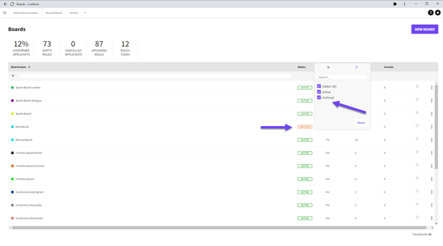Image resolution: width=443 pixels, height=246 pixels.
Task: Star the Sports Board London row
Action: tap(417, 86)
